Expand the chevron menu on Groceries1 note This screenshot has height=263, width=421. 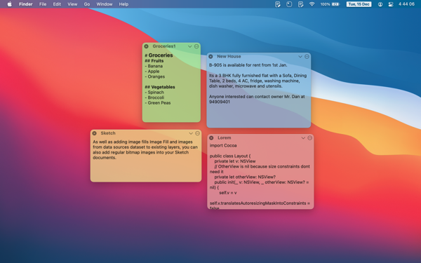point(190,46)
